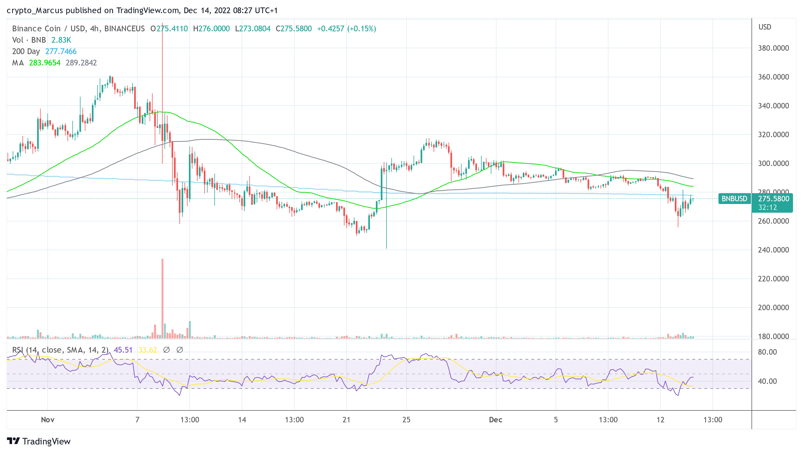Click the volume value 2.83K

pos(61,40)
